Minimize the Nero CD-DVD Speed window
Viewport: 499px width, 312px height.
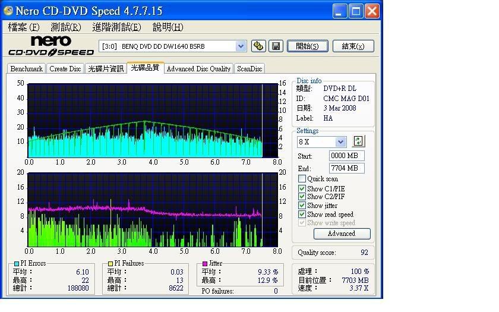339,11
